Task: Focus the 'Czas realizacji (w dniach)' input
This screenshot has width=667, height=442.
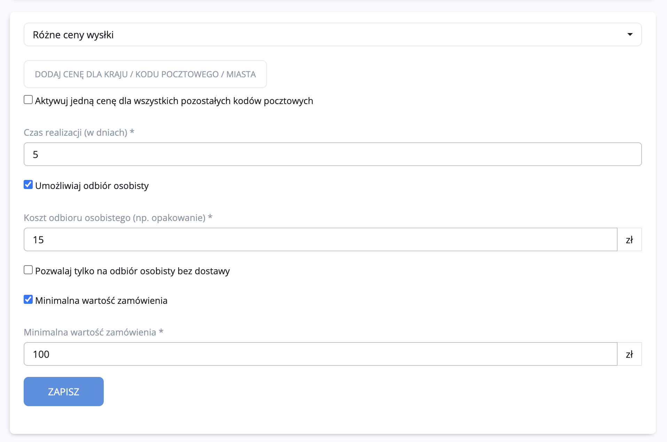Action: [332, 154]
